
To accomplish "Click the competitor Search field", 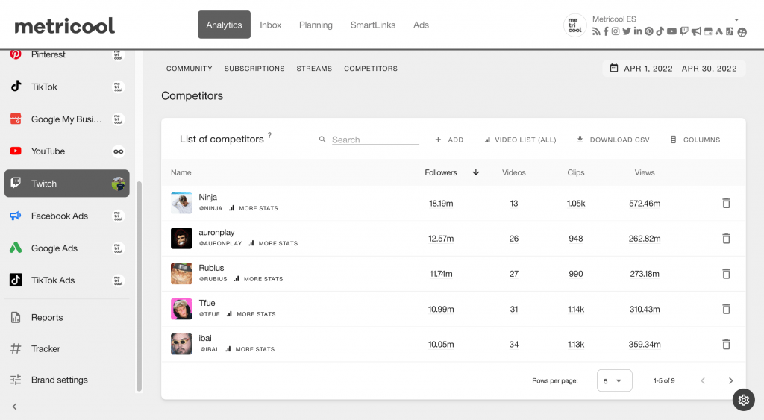I will click(x=375, y=140).
